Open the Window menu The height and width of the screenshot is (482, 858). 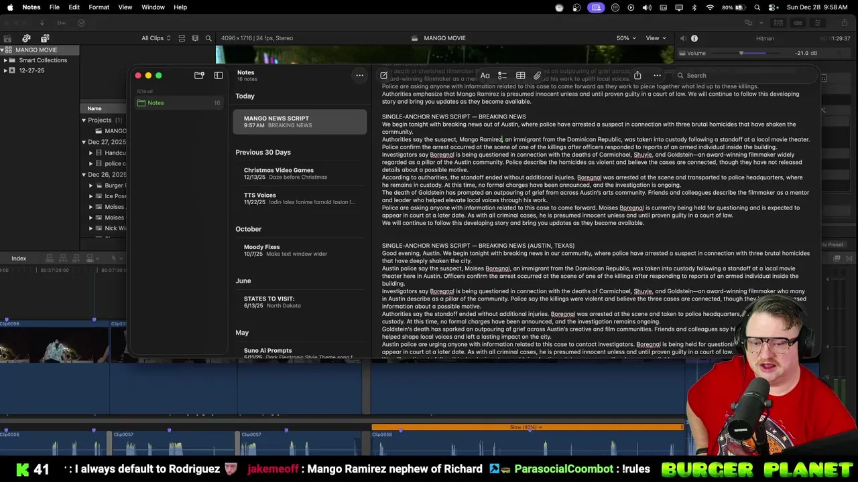[x=153, y=7]
